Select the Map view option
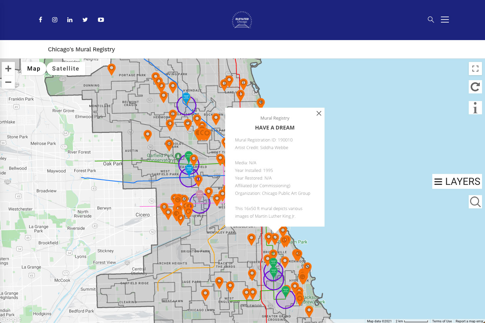The width and height of the screenshot is (485, 323). point(33,69)
